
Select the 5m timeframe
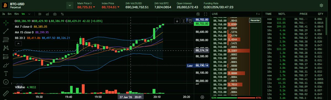click(x=10, y=14)
